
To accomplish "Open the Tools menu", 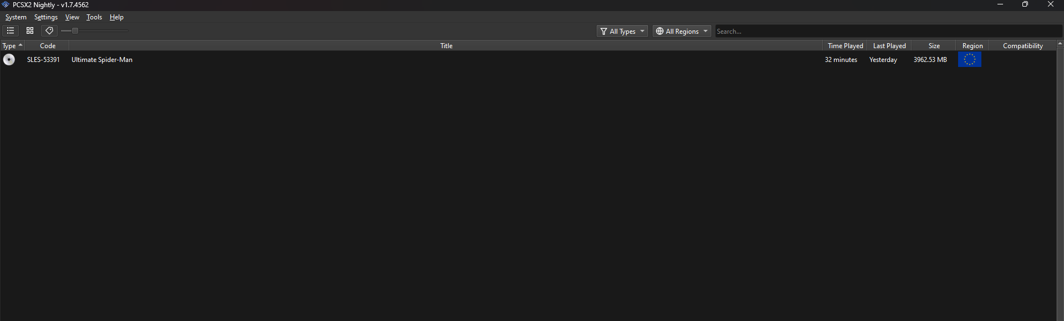I will point(94,17).
